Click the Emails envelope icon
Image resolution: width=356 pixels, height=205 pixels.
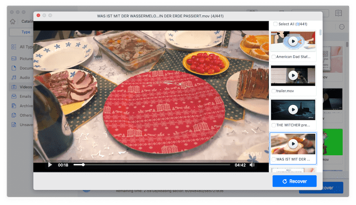pos(14,96)
